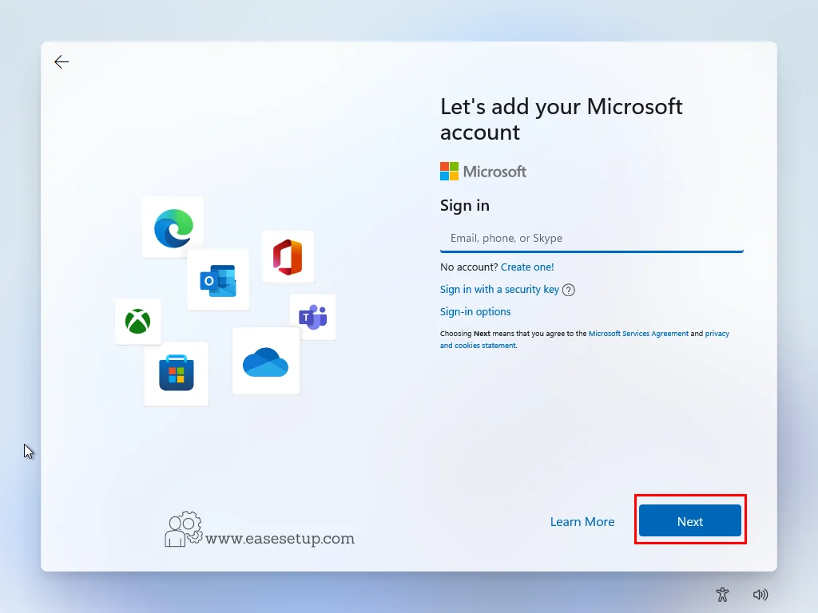Click the Office icon tile

[288, 257]
